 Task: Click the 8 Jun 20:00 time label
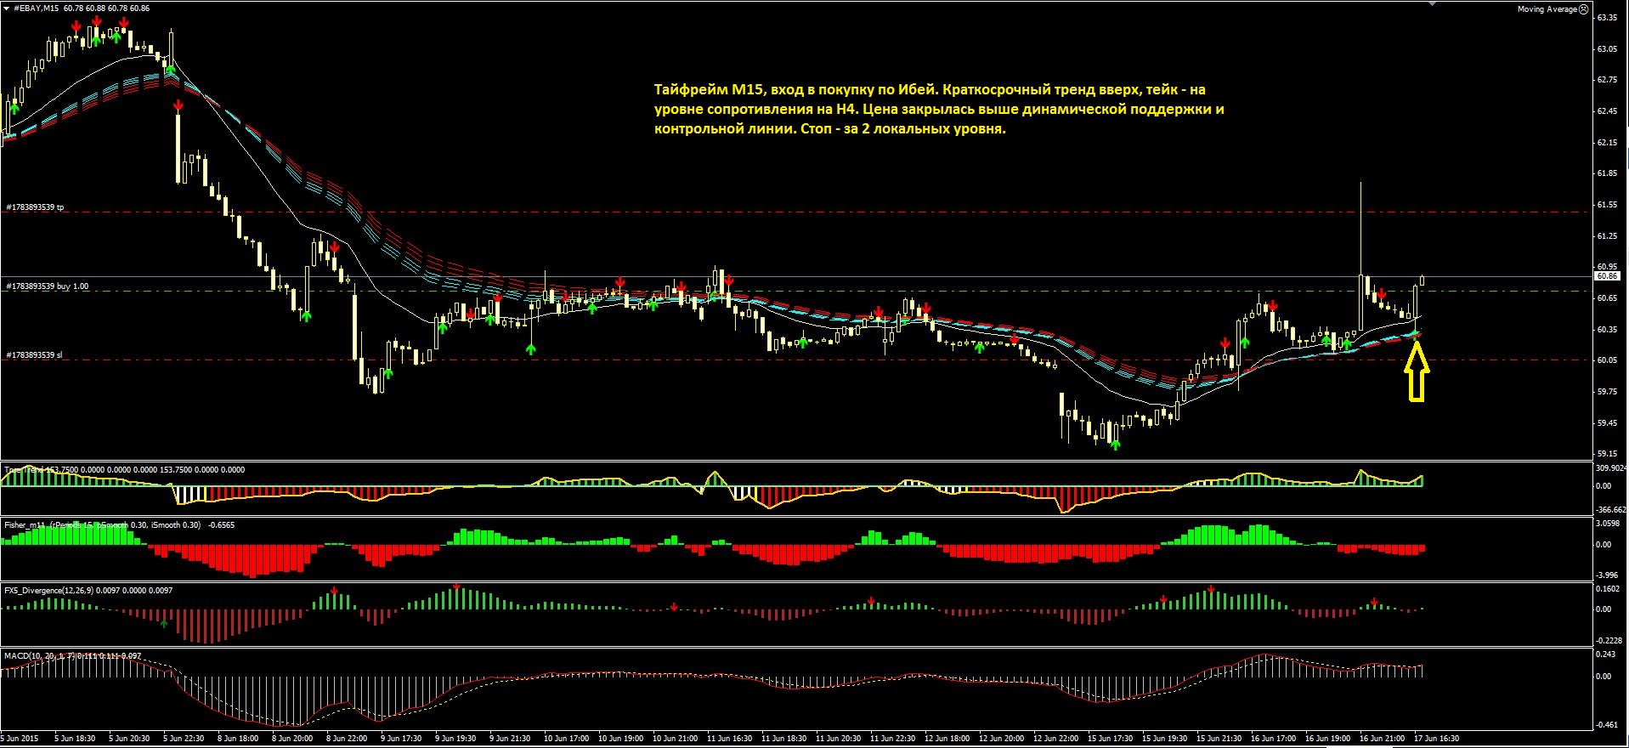[x=292, y=739]
